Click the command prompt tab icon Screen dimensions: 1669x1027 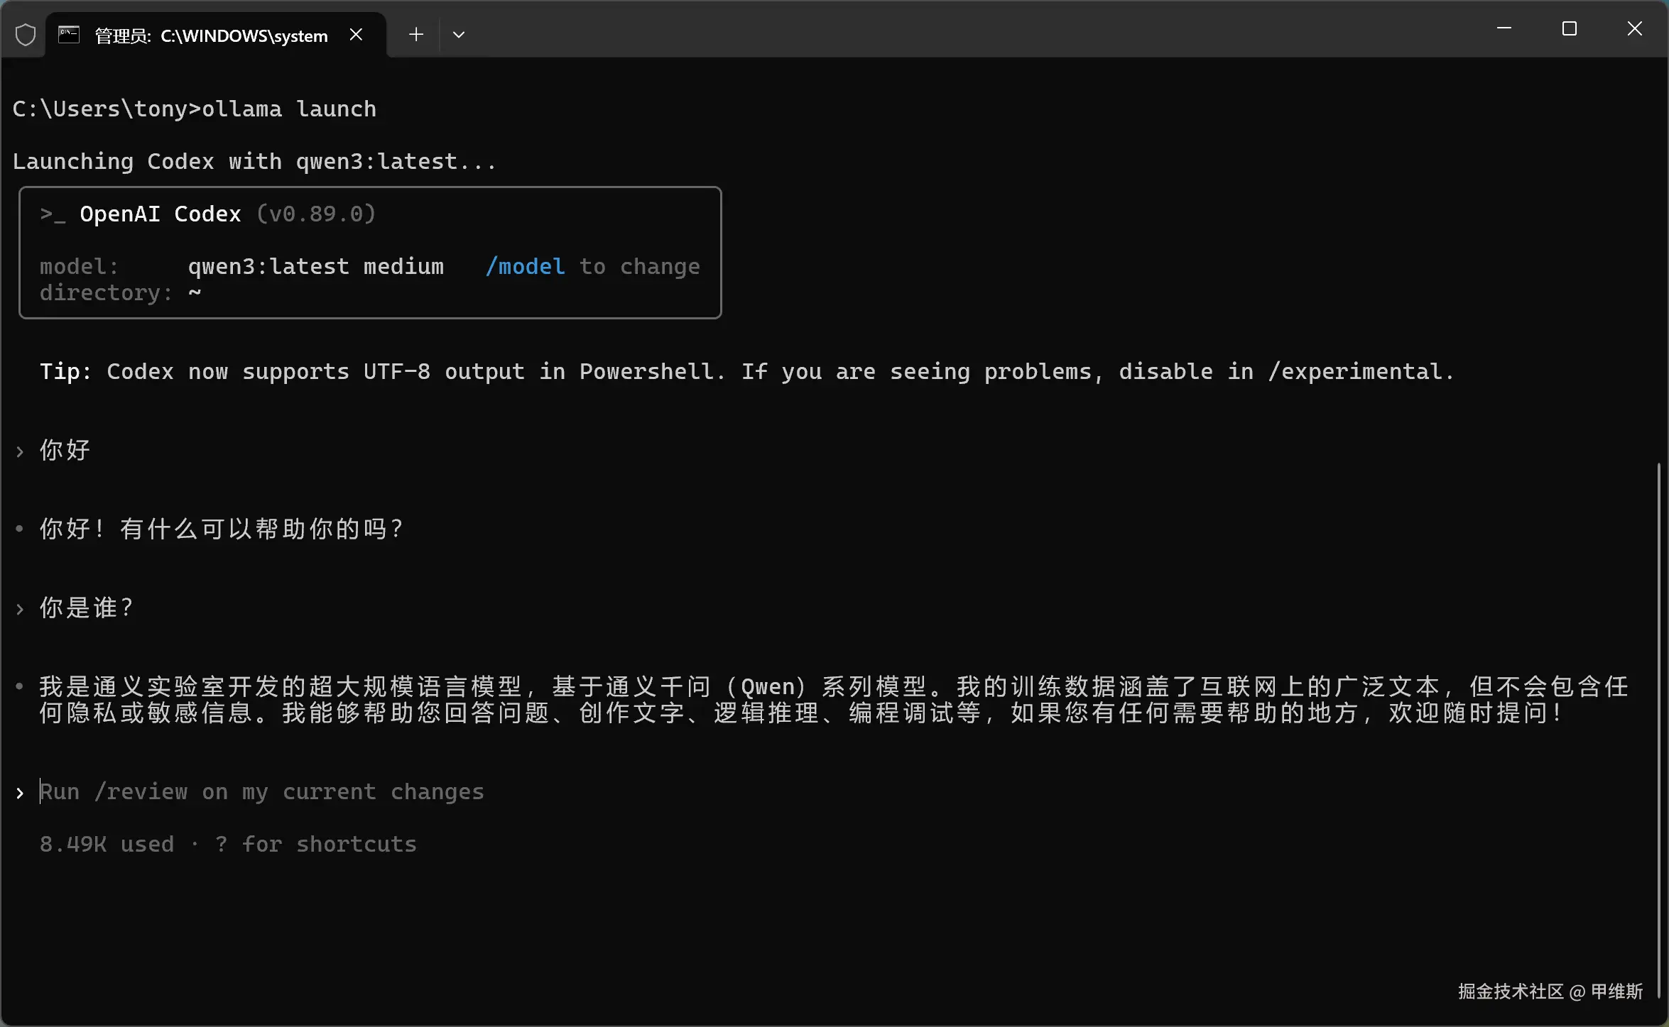point(69,35)
